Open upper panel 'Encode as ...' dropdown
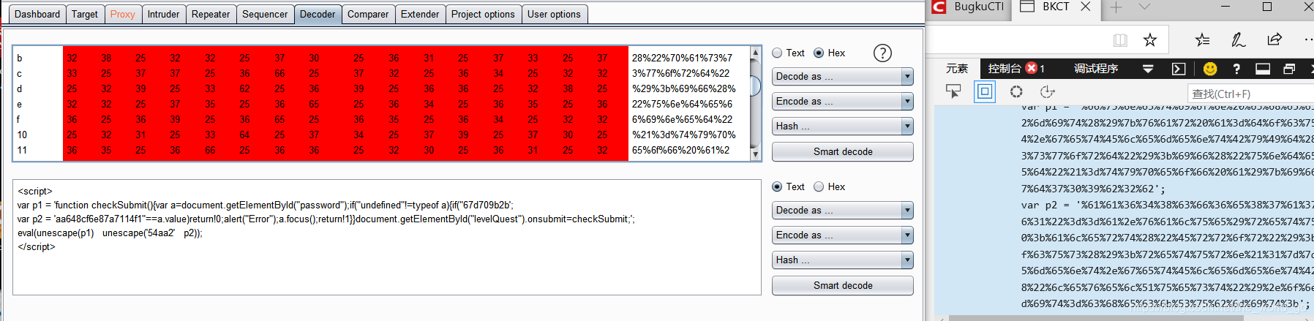The image size is (1314, 321). point(842,101)
